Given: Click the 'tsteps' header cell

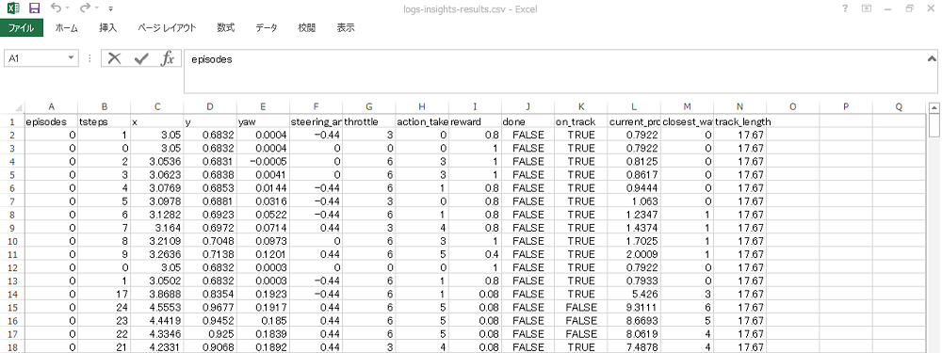Looking at the screenshot, I should pyautogui.click(x=104, y=121).
